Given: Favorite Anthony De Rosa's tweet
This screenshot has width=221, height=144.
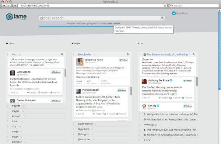Looking at the screenshot, I should point(187,98).
